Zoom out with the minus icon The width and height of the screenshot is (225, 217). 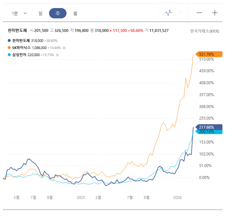point(199,13)
